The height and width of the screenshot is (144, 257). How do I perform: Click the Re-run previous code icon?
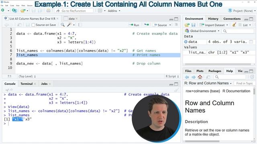coord(146,25)
